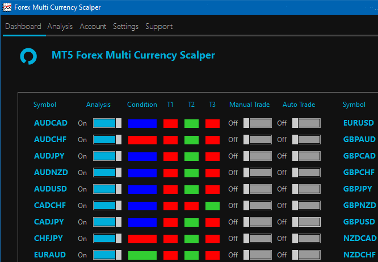Enable Auto Trade for CHFJPY
This screenshot has width=378, height=262.
point(306,238)
